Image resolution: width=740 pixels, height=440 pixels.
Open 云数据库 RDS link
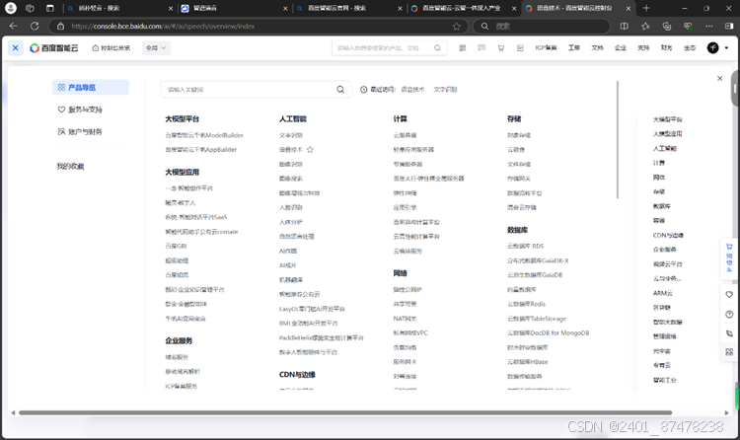525,246
